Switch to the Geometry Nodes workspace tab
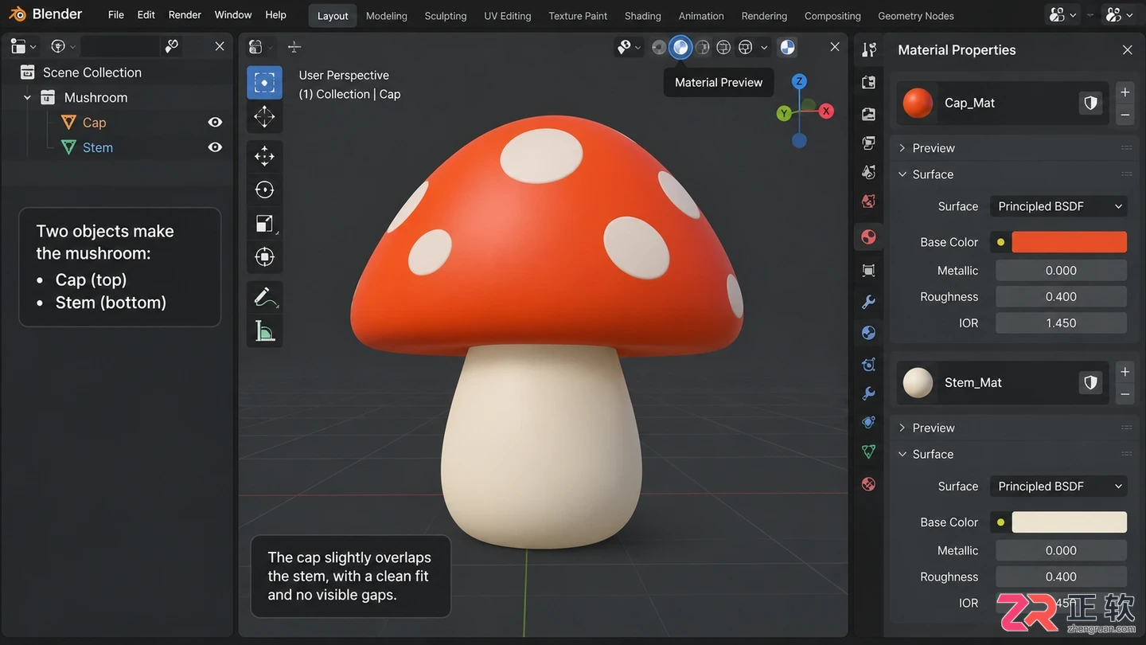Screen dimensions: 1146x645 [916, 16]
